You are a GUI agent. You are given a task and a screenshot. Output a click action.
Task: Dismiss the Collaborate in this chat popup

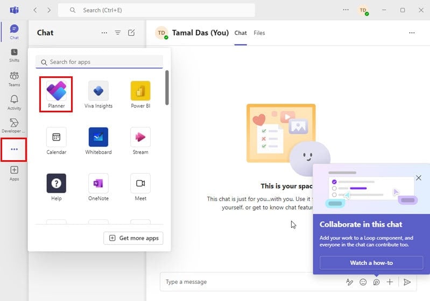click(419, 178)
